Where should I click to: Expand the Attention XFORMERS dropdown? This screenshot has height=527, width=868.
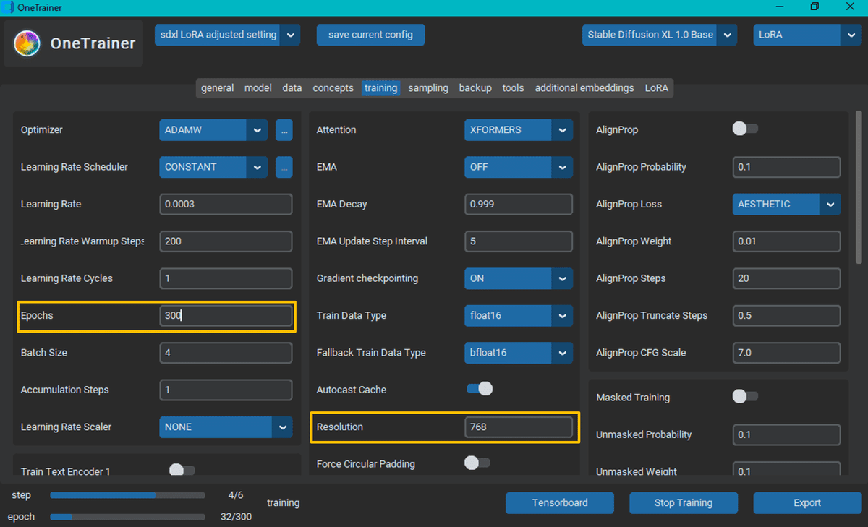coord(519,130)
